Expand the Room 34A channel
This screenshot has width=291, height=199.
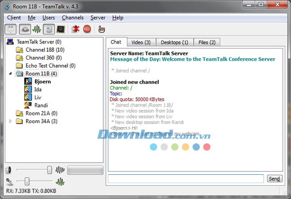pyautogui.click(x=11, y=121)
